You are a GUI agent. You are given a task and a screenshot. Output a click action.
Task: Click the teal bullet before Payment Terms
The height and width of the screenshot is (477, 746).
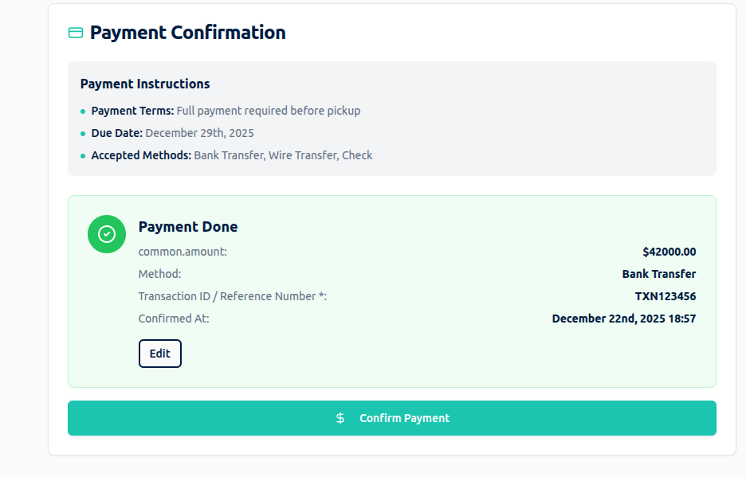pyautogui.click(x=83, y=111)
